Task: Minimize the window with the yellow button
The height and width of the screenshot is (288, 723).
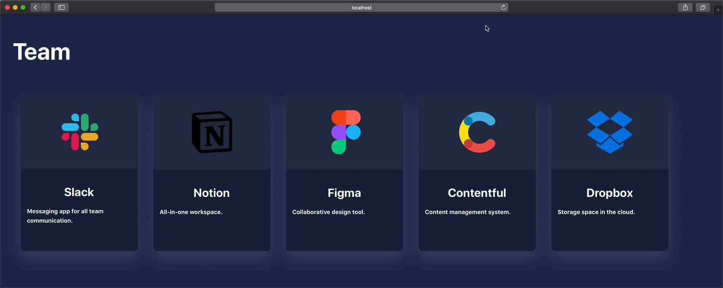Action: (x=15, y=7)
